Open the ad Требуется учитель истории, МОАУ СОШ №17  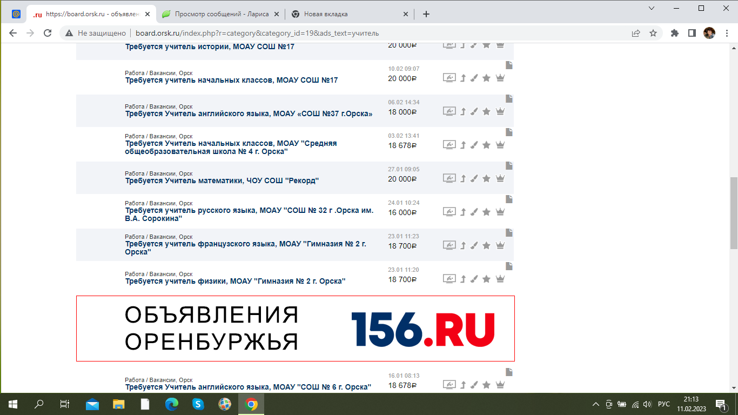point(210,47)
